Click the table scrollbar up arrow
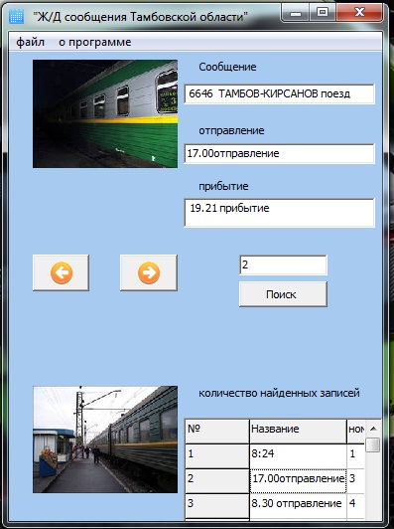The height and width of the screenshot is (529, 394). [x=373, y=429]
